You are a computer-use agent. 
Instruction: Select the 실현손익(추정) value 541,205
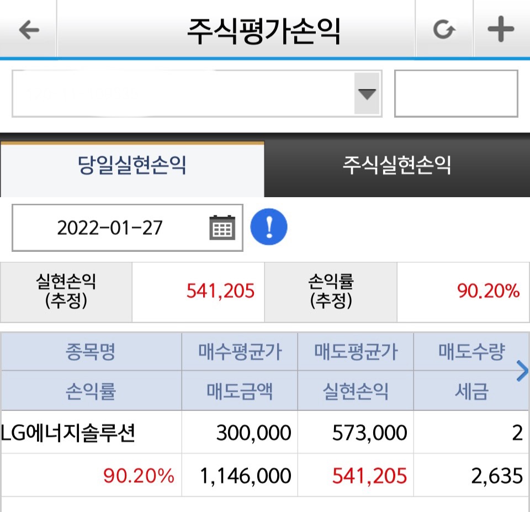[x=220, y=291]
